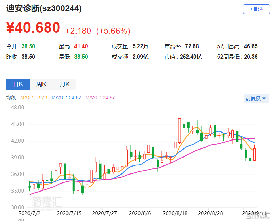Click the stock title 迪安诊断(sz300244)

click(44, 8)
